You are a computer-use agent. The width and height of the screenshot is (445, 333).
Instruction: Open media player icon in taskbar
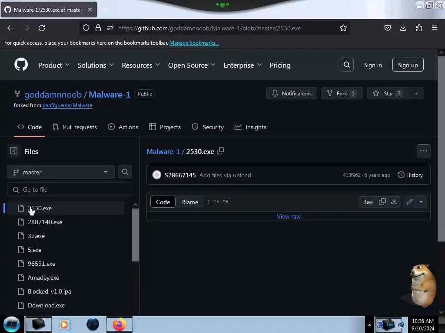(64, 324)
